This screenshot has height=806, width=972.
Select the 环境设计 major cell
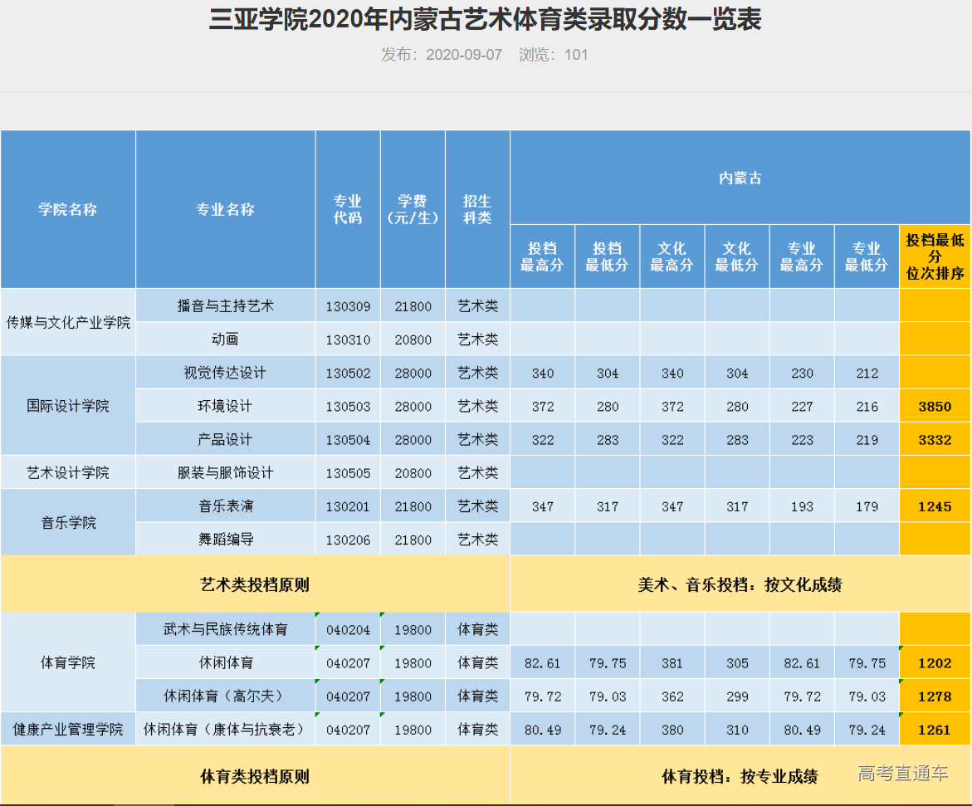[225, 406]
